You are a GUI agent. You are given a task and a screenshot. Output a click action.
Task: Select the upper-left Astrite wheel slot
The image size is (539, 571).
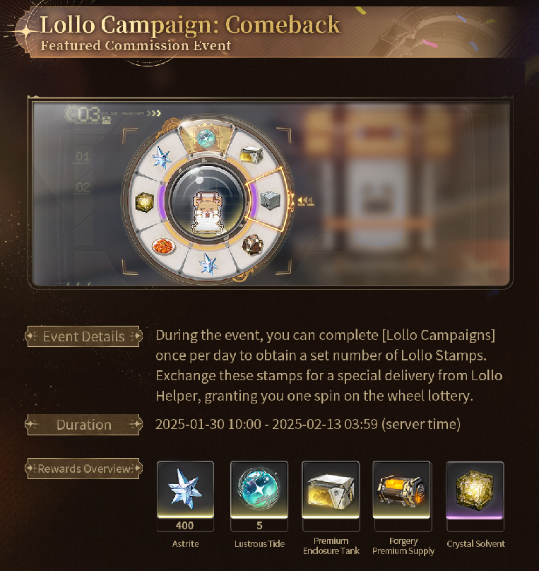pyautogui.click(x=162, y=158)
